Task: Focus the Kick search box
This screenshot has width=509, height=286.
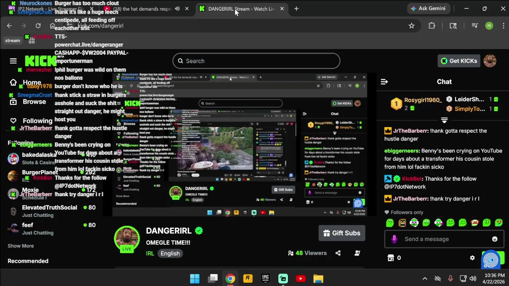Action: coord(256,61)
